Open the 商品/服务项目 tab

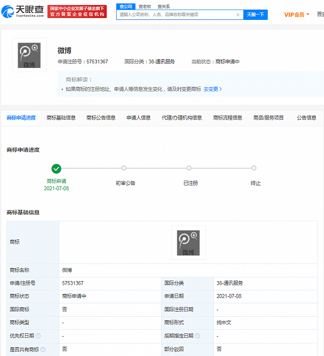[268, 118]
